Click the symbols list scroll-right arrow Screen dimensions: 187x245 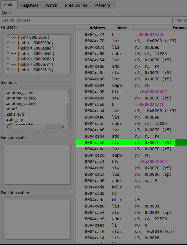[63, 127]
